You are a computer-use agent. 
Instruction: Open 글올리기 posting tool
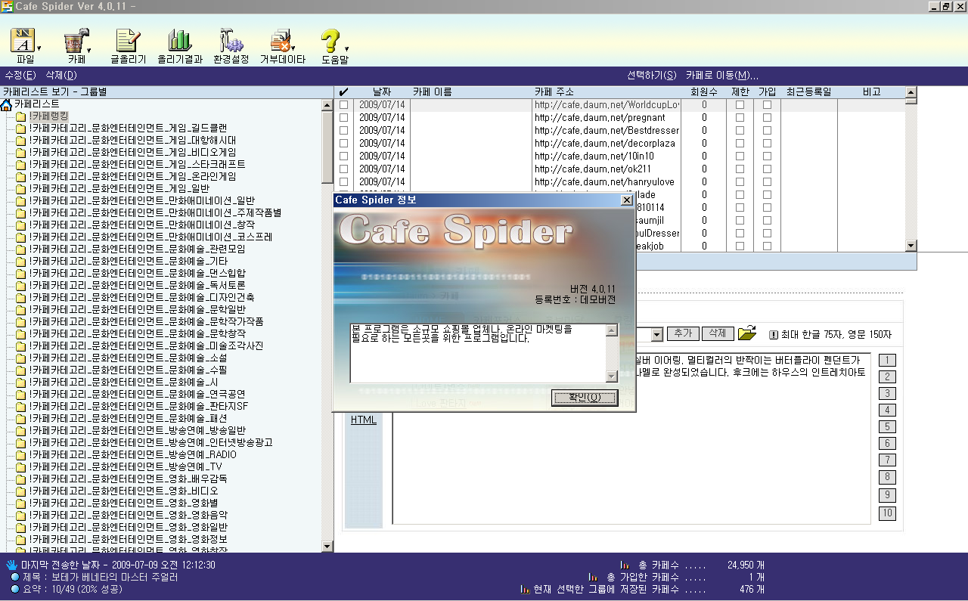point(128,42)
